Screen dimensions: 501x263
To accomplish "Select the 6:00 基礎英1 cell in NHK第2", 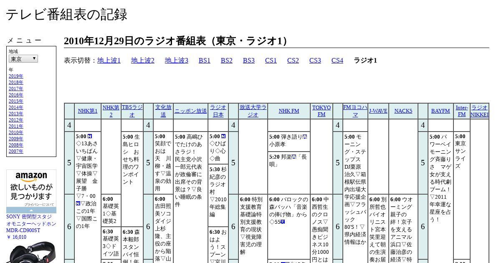I will pyautogui.click(x=111, y=210).
